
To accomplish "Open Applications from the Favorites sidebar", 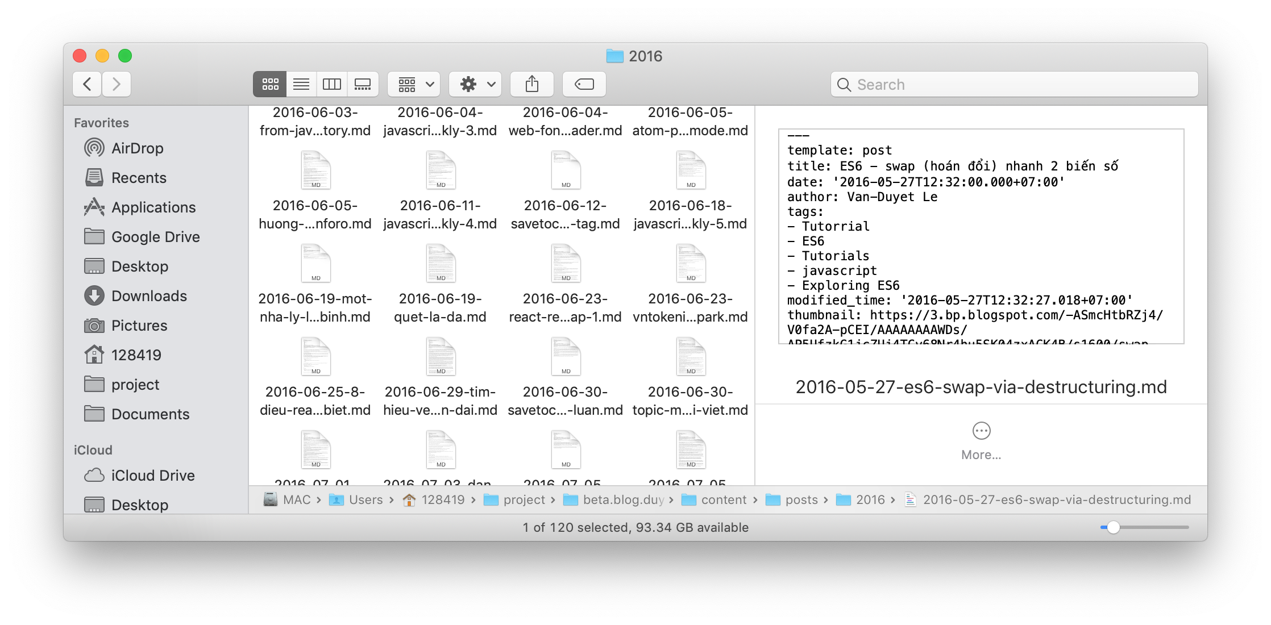I will pos(153,207).
